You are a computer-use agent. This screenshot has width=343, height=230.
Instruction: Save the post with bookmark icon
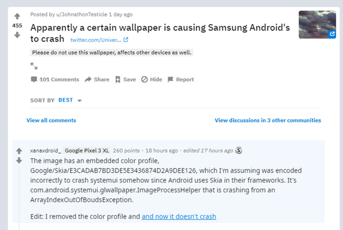pyautogui.click(x=125, y=79)
